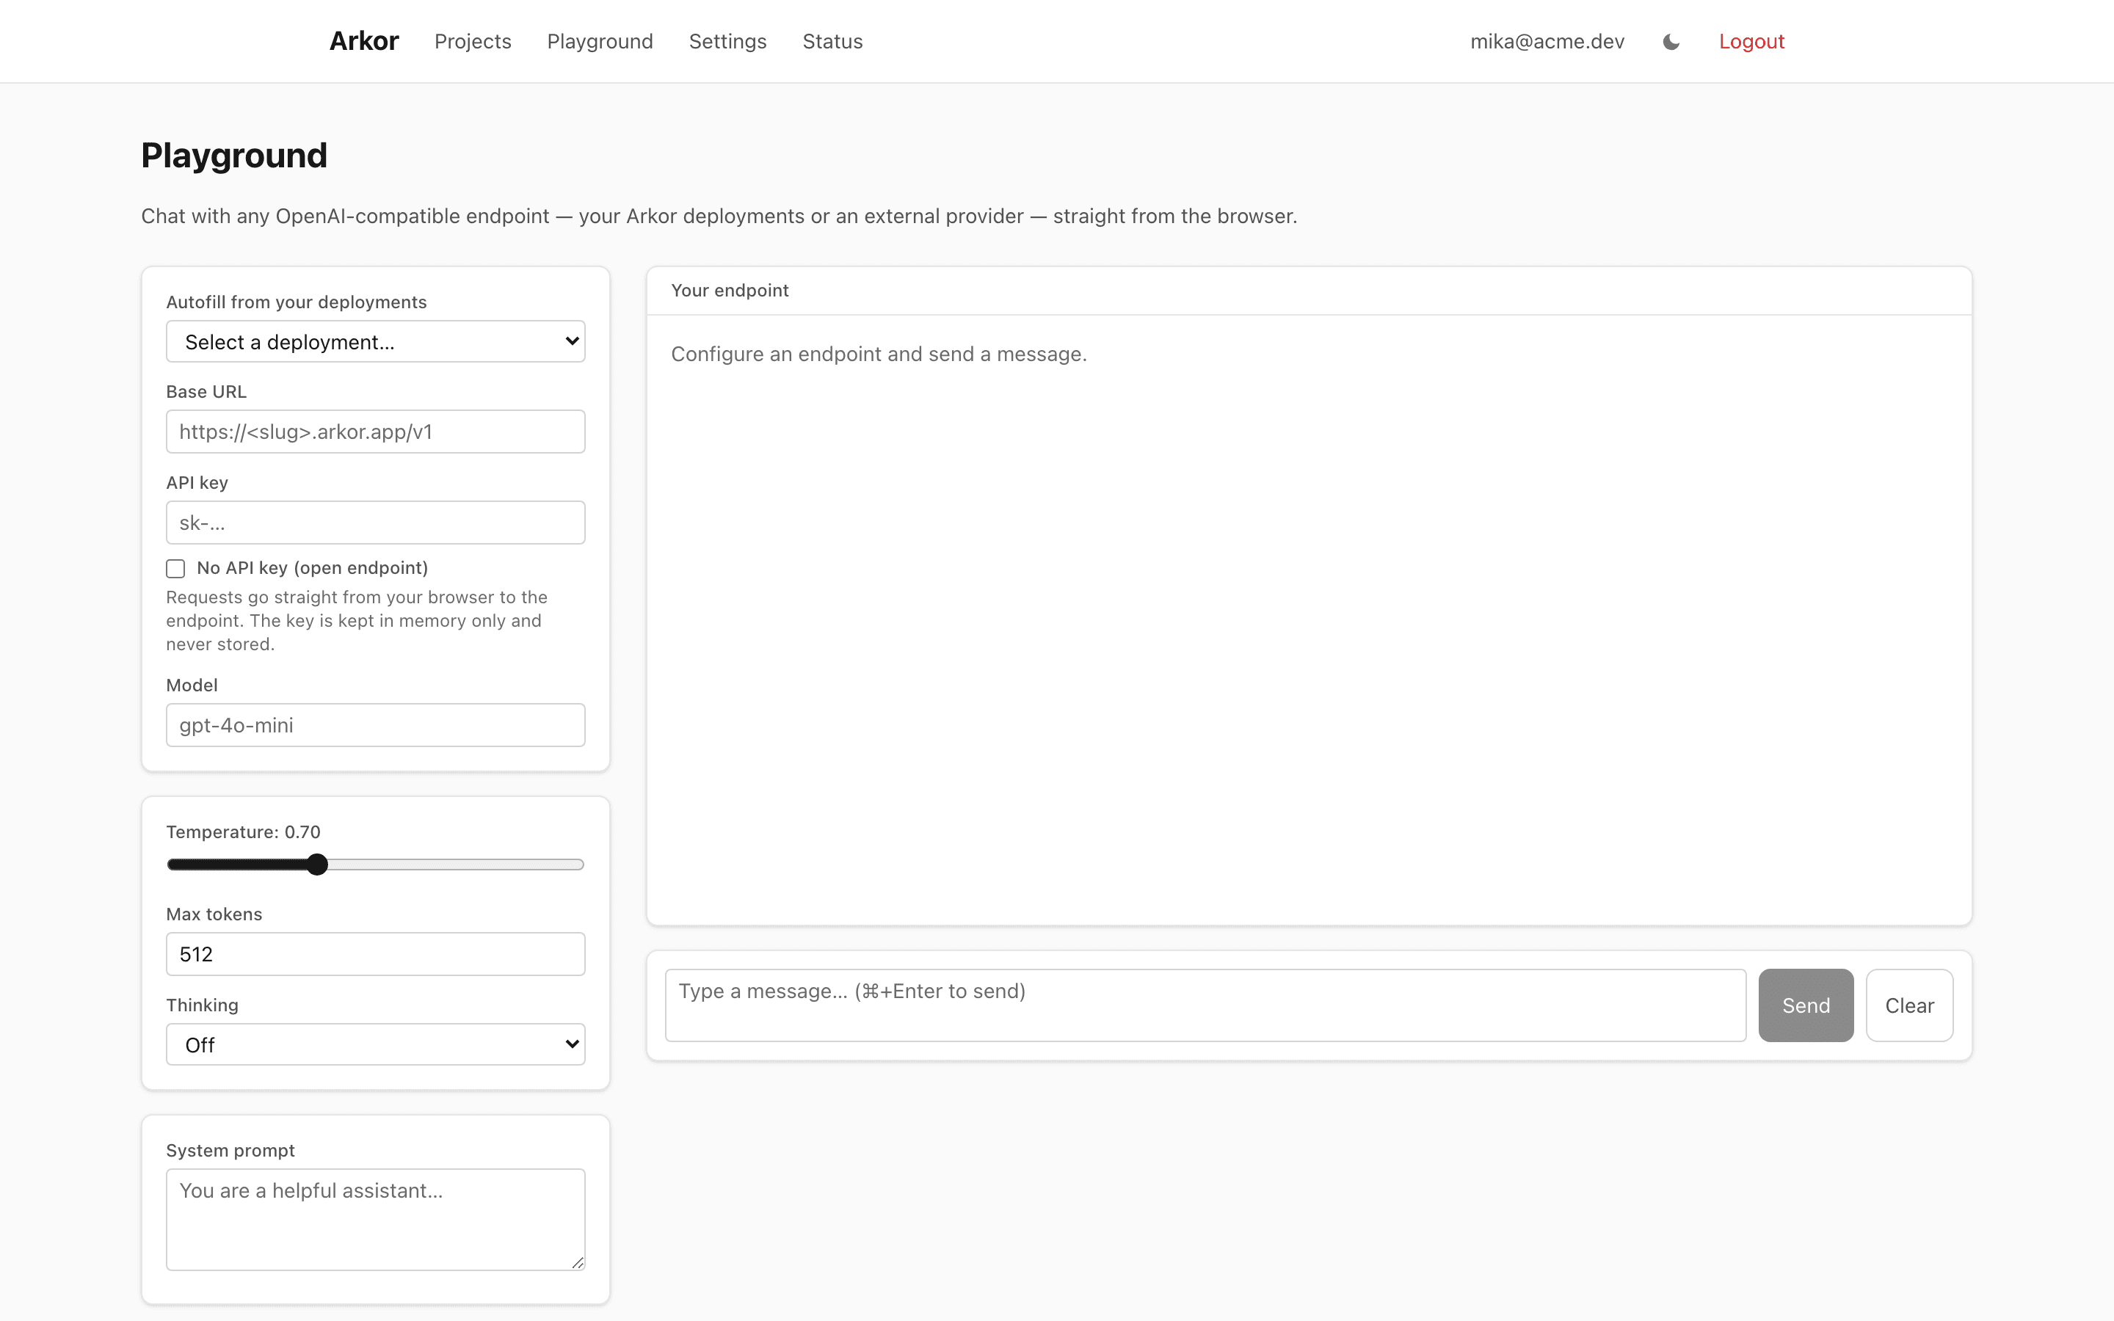Click the Temperature: 0.70 label
The image size is (2114, 1321).
(x=243, y=831)
